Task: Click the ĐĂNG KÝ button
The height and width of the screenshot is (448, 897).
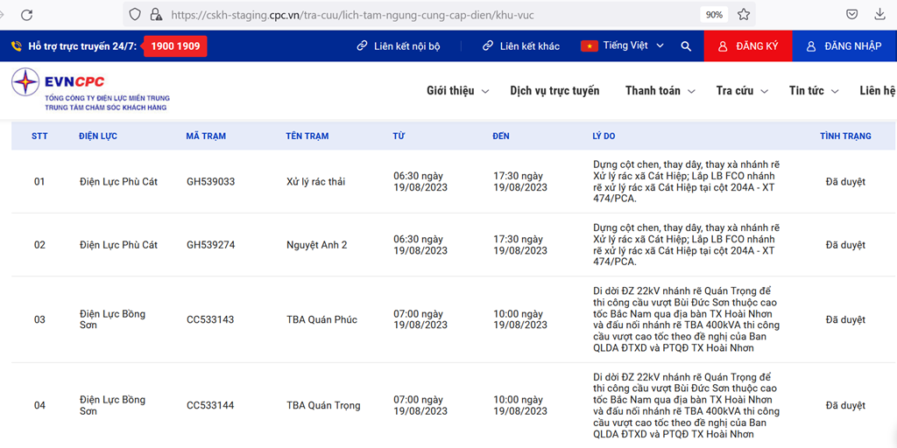Action: 748,46
